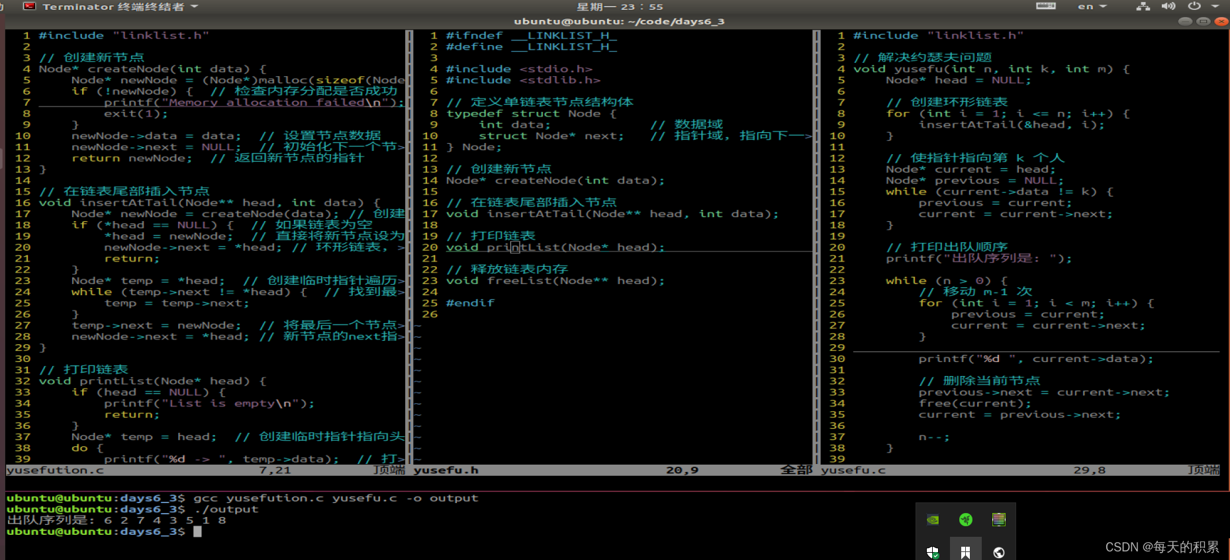Click 'Node* head = NULL;' in right pane
Screen dimensions: 1230x560
(x=959, y=80)
